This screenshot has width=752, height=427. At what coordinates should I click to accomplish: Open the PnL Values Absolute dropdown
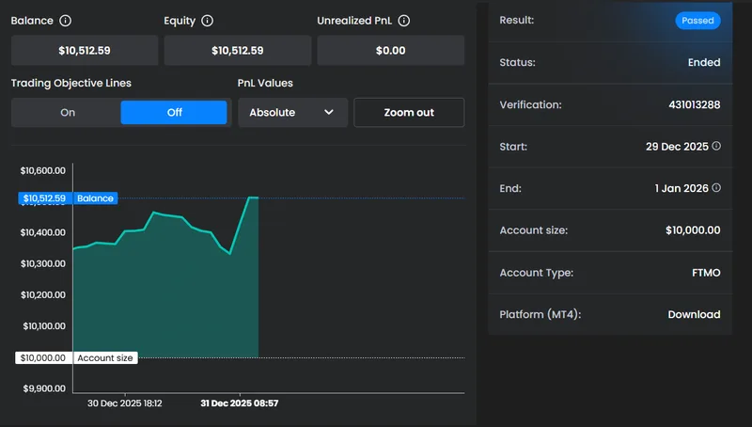(x=292, y=112)
